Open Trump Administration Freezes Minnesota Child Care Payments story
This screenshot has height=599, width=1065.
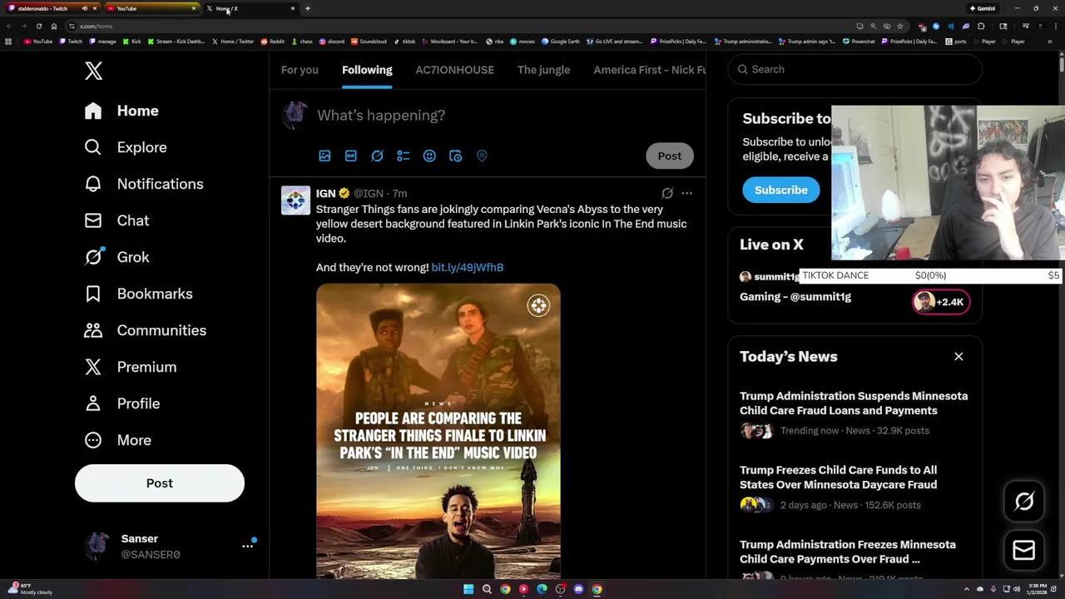pos(848,552)
